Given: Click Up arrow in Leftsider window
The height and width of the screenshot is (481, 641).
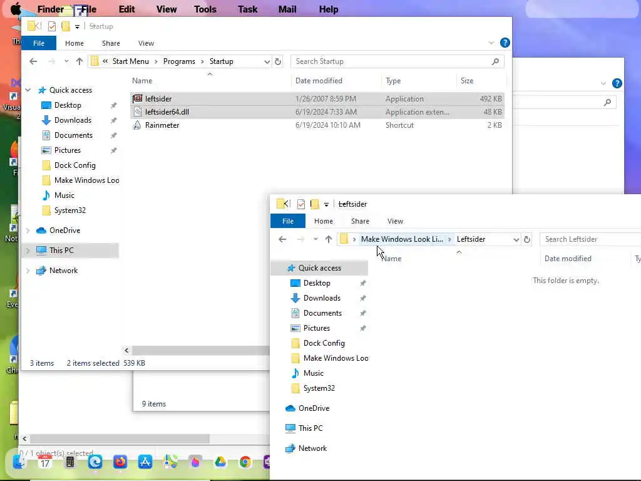Looking at the screenshot, I should pos(329,239).
